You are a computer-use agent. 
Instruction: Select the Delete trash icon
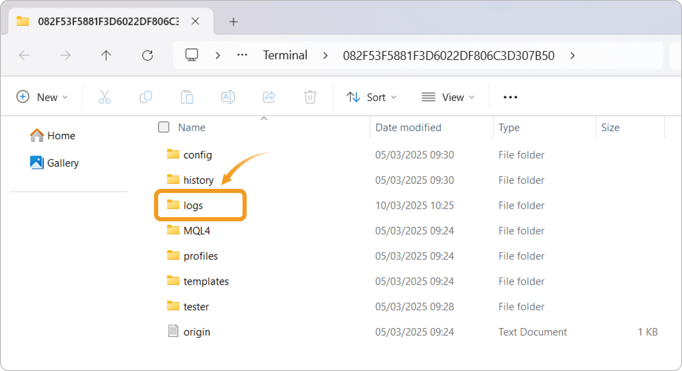tap(310, 97)
